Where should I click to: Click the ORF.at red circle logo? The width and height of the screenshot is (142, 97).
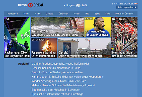pyautogui.click(x=30, y=5)
